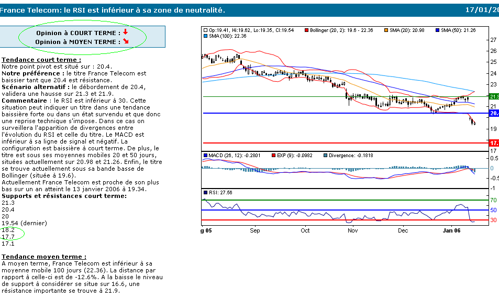Click the 'Opinion à COURT TERME :' label

(79, 33)
